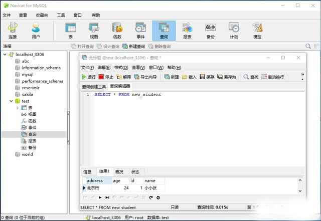Screen dimensions: 321x221
Task: Switch to 状态 result tab
Action: pyautogui.click(x=135, y=172)
